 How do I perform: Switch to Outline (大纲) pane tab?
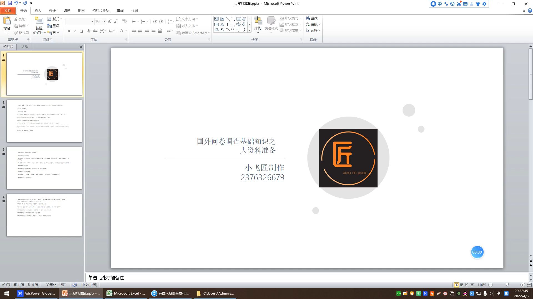25,47
